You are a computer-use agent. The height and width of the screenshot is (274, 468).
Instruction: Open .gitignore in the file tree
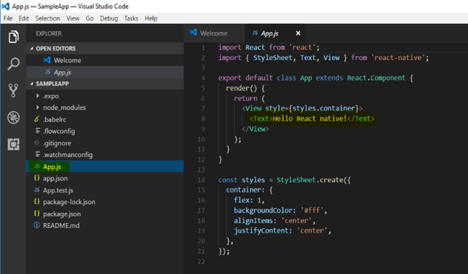(105, 143)
